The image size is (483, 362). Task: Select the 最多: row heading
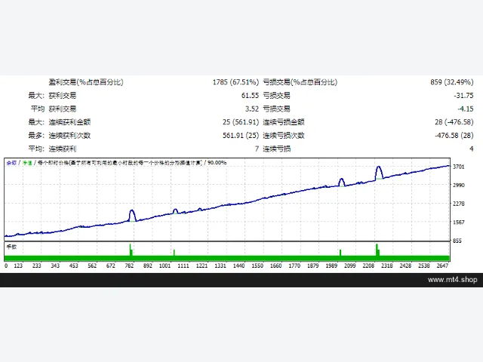pos(36,136)
